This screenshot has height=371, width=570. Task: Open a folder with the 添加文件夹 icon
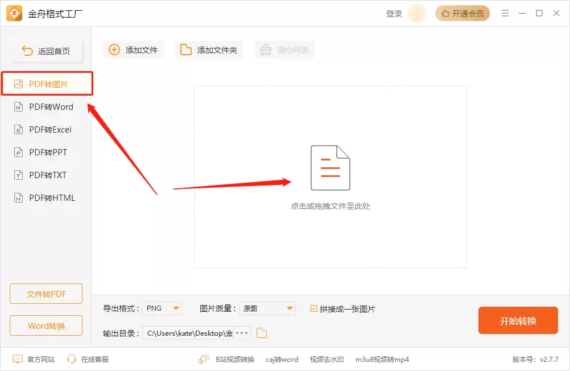tap(186, 50)
